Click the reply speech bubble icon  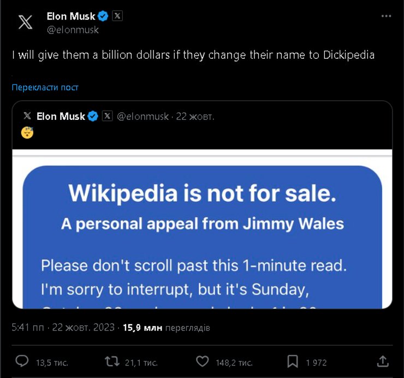[22, 362]
